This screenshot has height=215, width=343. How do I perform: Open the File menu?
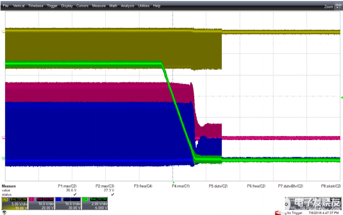click(x=6, y=6)
